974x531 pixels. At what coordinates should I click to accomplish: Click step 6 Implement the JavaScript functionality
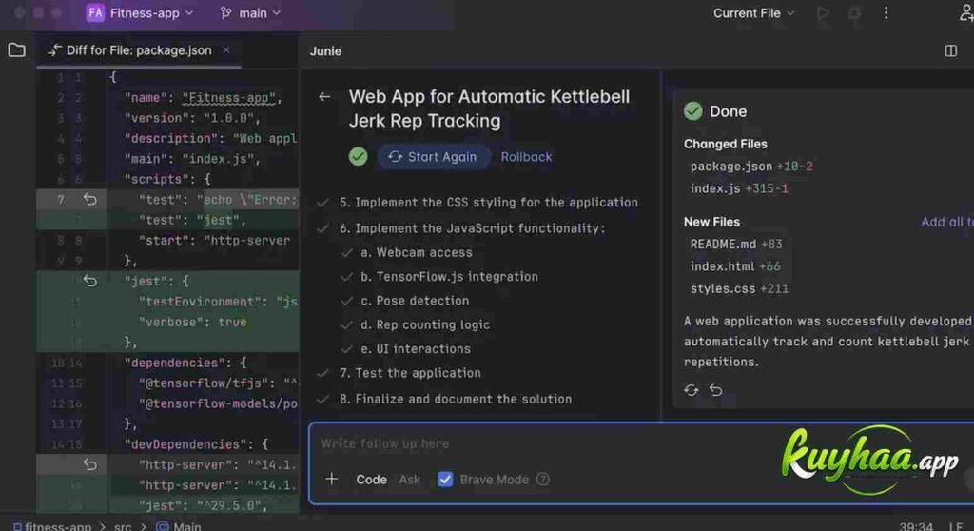coord(472,228)
